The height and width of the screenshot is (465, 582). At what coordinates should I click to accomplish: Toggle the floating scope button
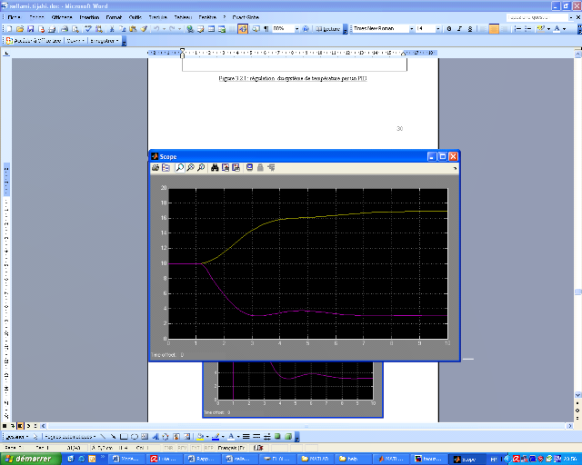(x=249, y=168)
